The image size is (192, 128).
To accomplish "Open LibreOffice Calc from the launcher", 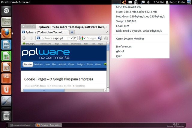I will [x=6, y=56].
